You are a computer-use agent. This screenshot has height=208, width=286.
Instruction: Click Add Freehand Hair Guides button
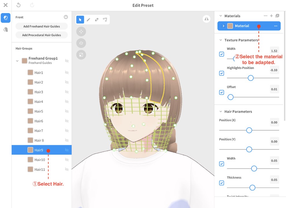(42, 26)
